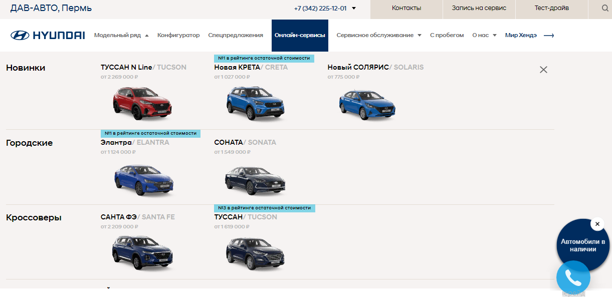Image resolution: width=612 pixels, height=297 pixels.
Task: Click the Hyundai logo
Action: 48,35
